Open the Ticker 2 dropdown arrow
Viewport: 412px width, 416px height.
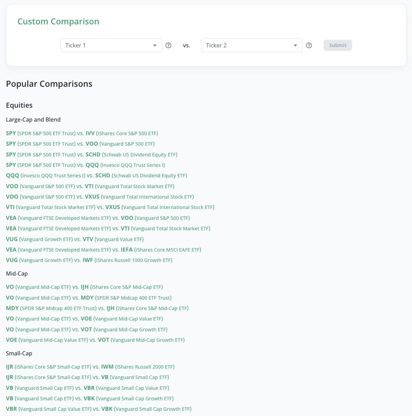[295, 45]
